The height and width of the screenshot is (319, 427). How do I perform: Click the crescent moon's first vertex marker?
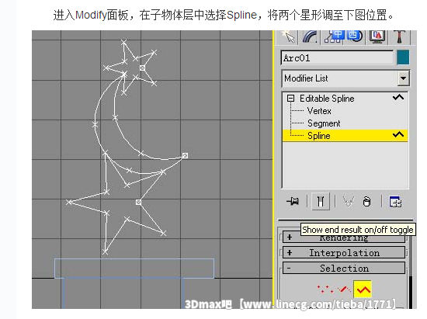[186, 155]
